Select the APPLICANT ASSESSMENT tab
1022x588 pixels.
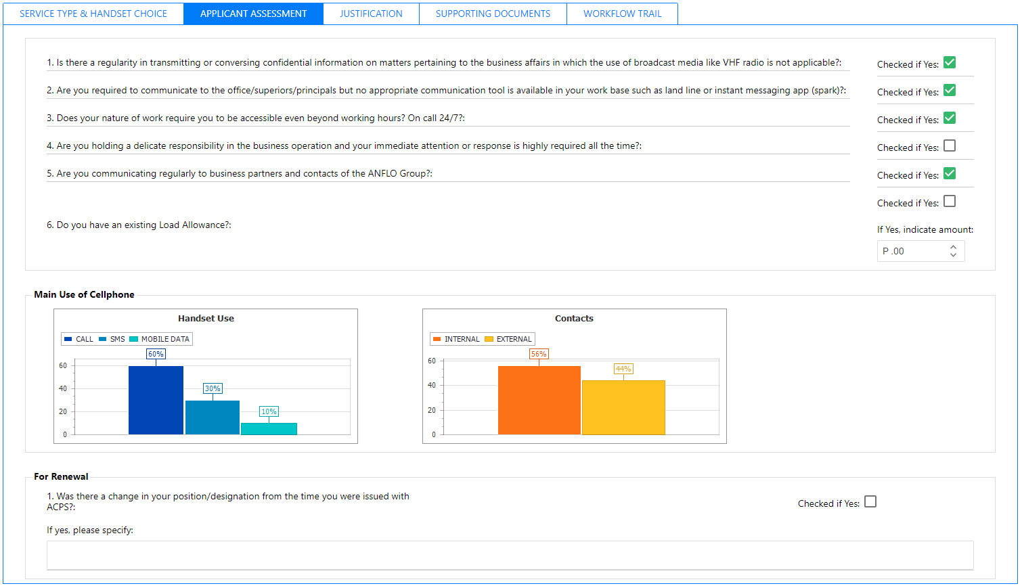click(253, 14)
